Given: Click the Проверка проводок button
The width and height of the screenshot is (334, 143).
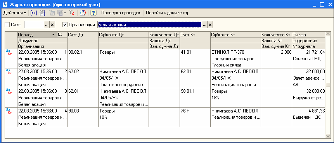Looking at the screenshot, I should tap(121, 13).
